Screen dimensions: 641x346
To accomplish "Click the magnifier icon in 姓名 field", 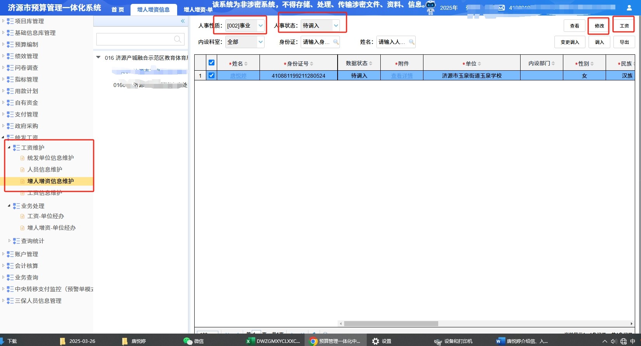I will (411, 42).
